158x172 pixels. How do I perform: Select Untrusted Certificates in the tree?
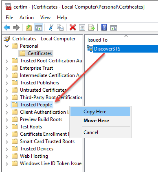click(43, 90)
